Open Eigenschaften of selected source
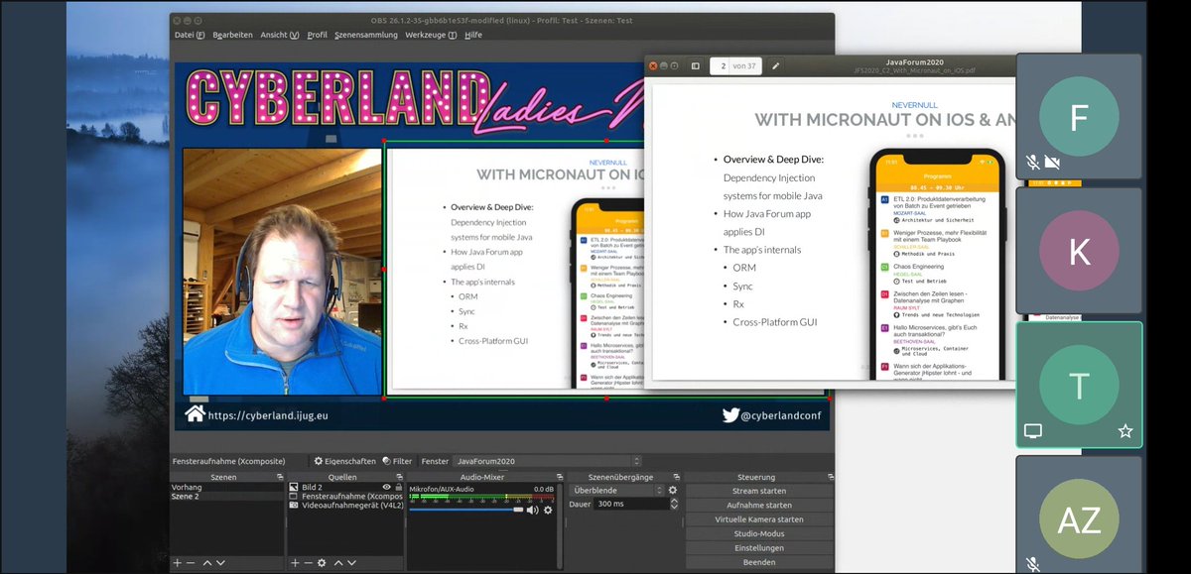1191x574 pixels. pos(345,461)
